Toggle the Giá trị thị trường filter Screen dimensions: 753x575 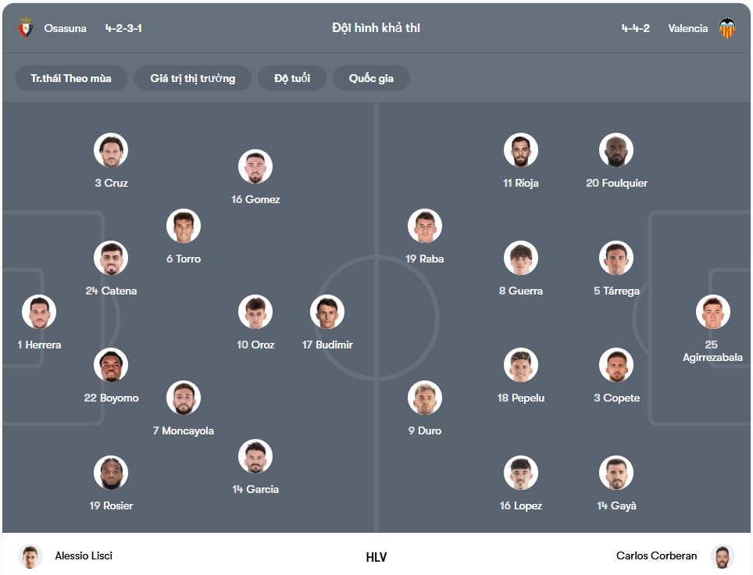pyautogui.click(x=193, y=78)
